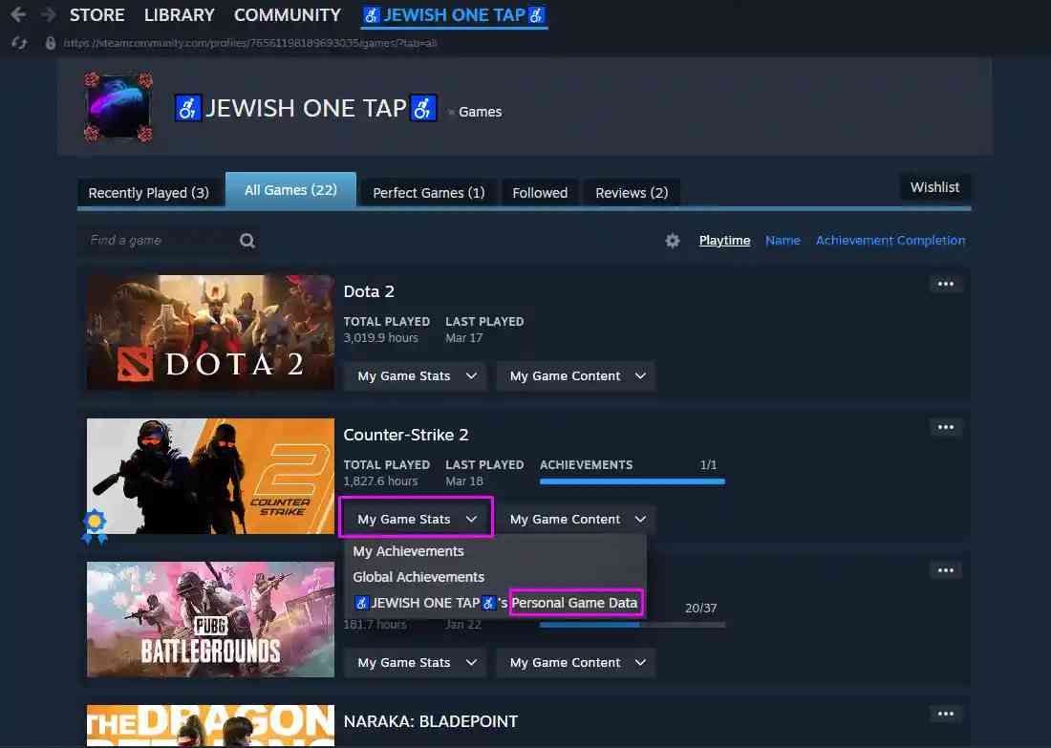The image size is (1051, 748).
Task: Open the Perfect Games tab
Action: 428,193
